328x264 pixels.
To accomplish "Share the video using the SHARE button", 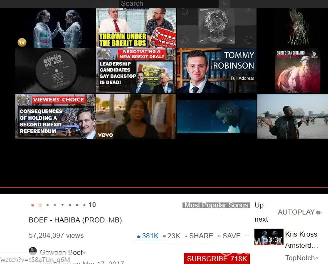I will point(199,236).
